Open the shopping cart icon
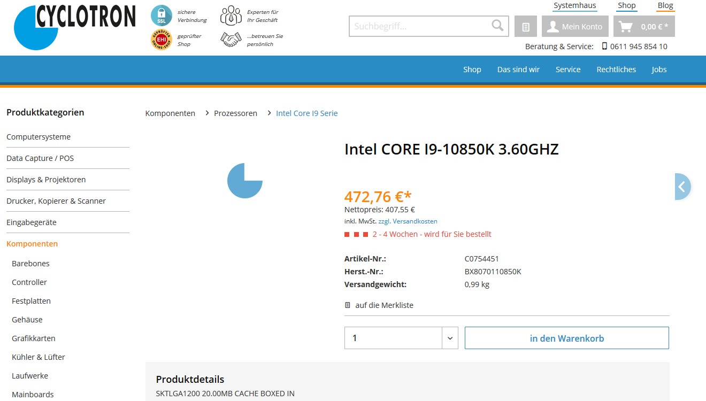The height and width of the screenshot is (401, 706). [625, 26]
